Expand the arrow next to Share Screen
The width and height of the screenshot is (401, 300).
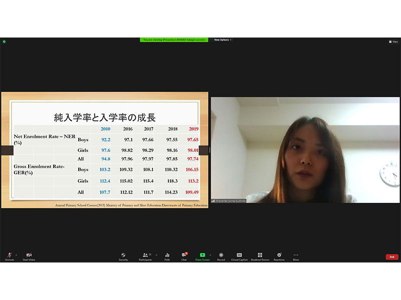click(210, 254)
